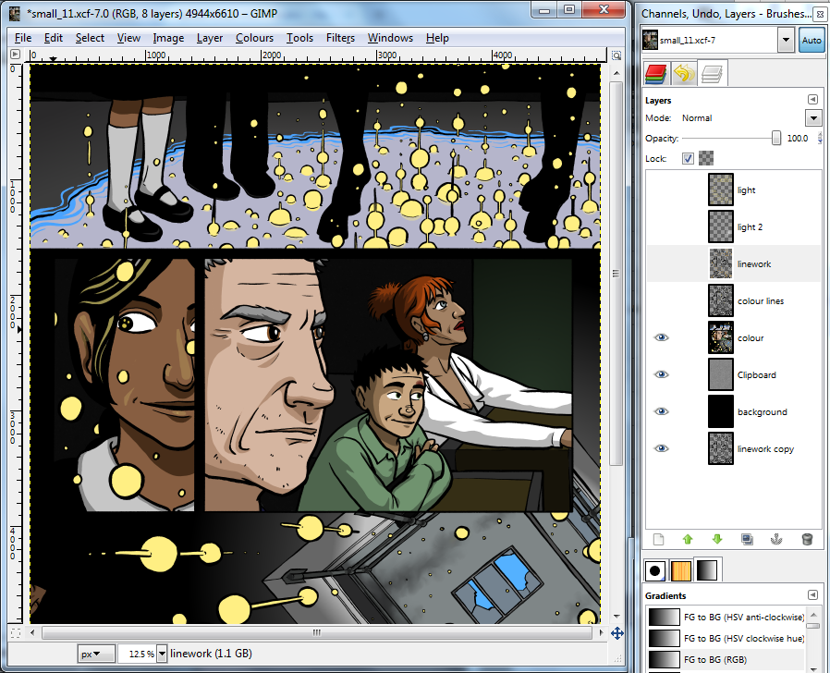830x673 pixels.
Task: Select the Gradients tab in the lower dock
Action: (707, 570)
